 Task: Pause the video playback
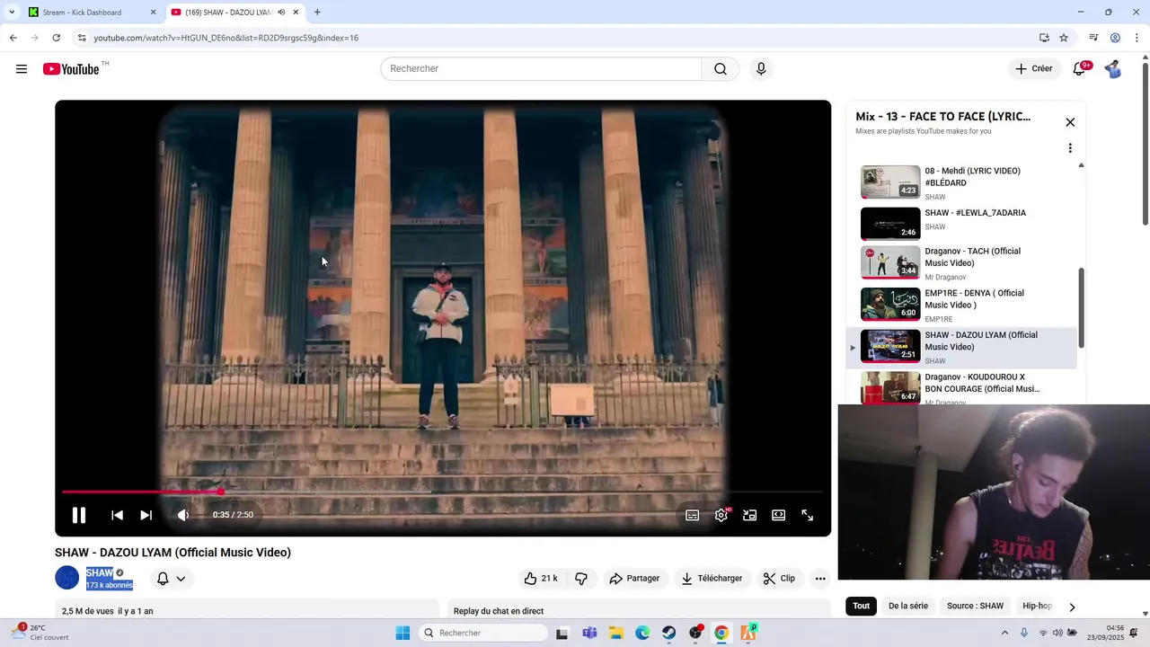coord(79,515)
